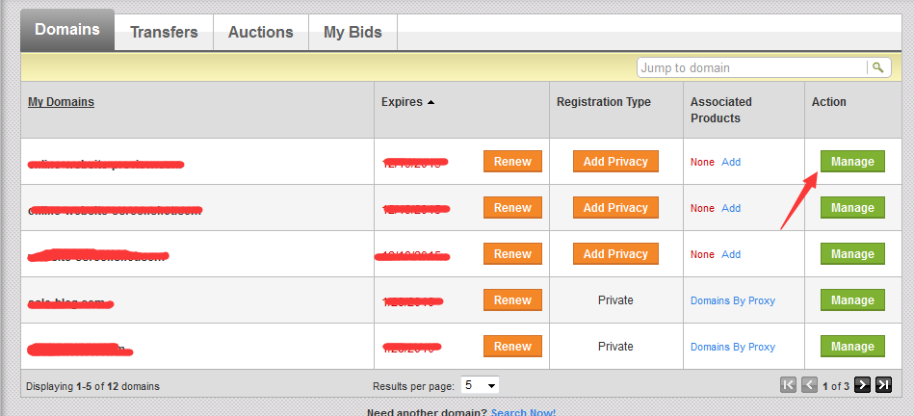
Task: Click the Expires sort arrow
Action: pyautogui.click(x=431, y=102)
